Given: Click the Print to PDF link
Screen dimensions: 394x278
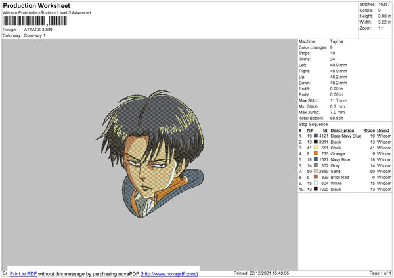Looking at the screenshot, I should coord(24,273).
